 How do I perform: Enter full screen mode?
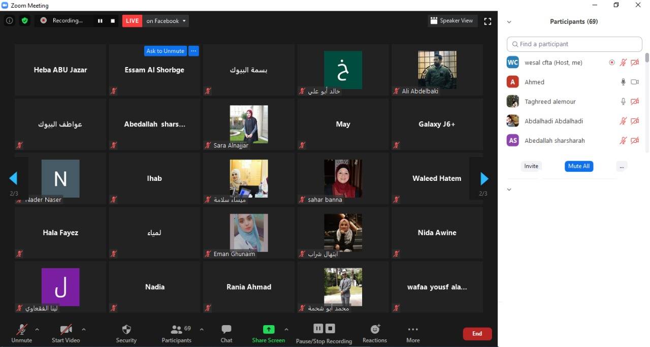point(487,21)
